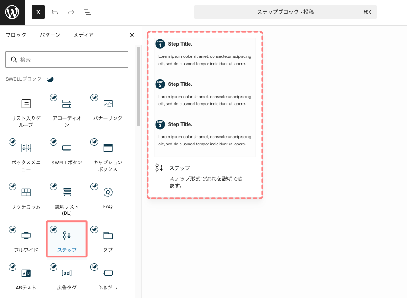
Task: Close the block inserter panel
Action: pos(132,35)
